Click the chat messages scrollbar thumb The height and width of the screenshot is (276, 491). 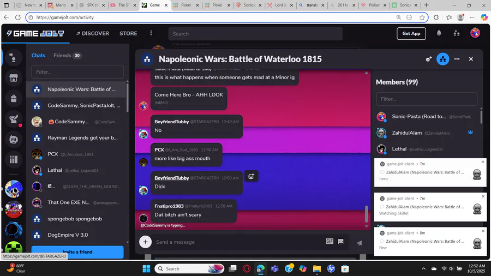[x=367, y=214]
